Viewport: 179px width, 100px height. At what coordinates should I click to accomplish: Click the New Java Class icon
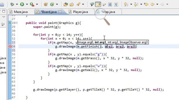tap(52, 4)
